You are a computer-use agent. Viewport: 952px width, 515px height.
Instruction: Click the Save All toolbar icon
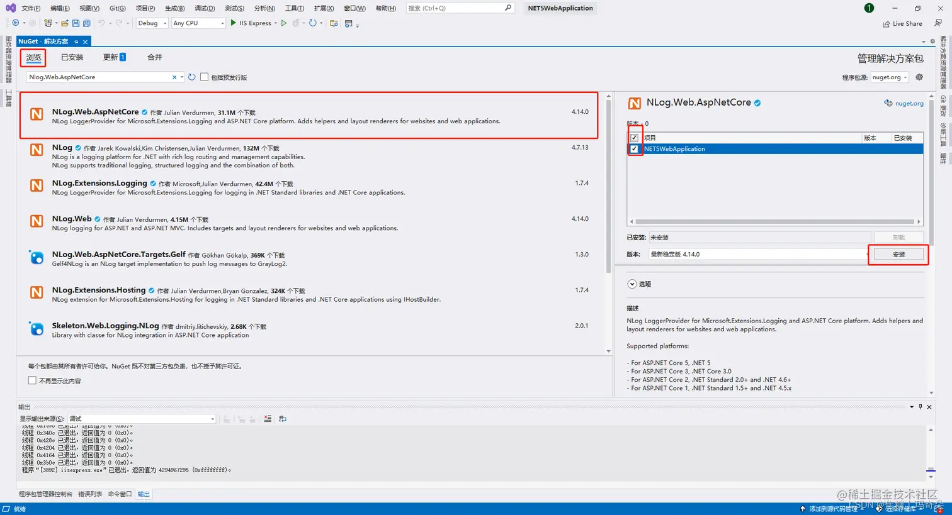click(86, 23)
